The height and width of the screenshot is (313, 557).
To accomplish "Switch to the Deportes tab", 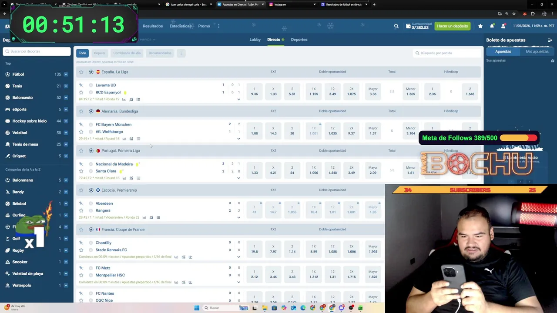I will 299,40.
